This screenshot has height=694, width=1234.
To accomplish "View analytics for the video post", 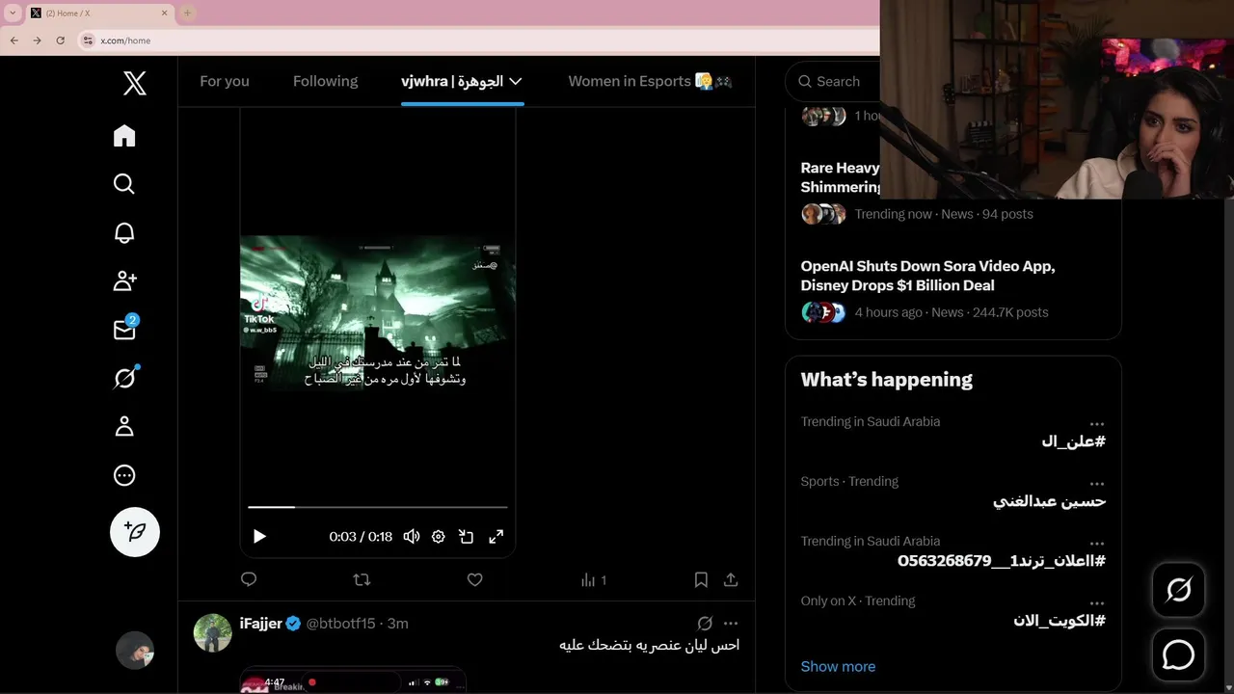I will pyautogui.click(x=593, y=580).
